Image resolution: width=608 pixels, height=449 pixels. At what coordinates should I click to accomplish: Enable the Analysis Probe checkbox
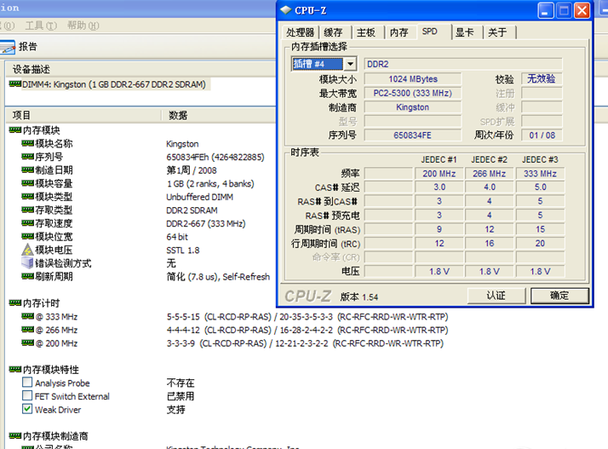[x=28, y=383]
